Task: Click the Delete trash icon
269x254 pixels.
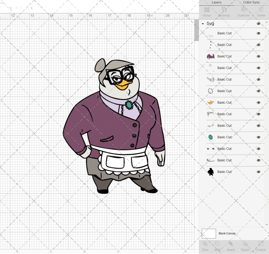Action: [261, 9]
